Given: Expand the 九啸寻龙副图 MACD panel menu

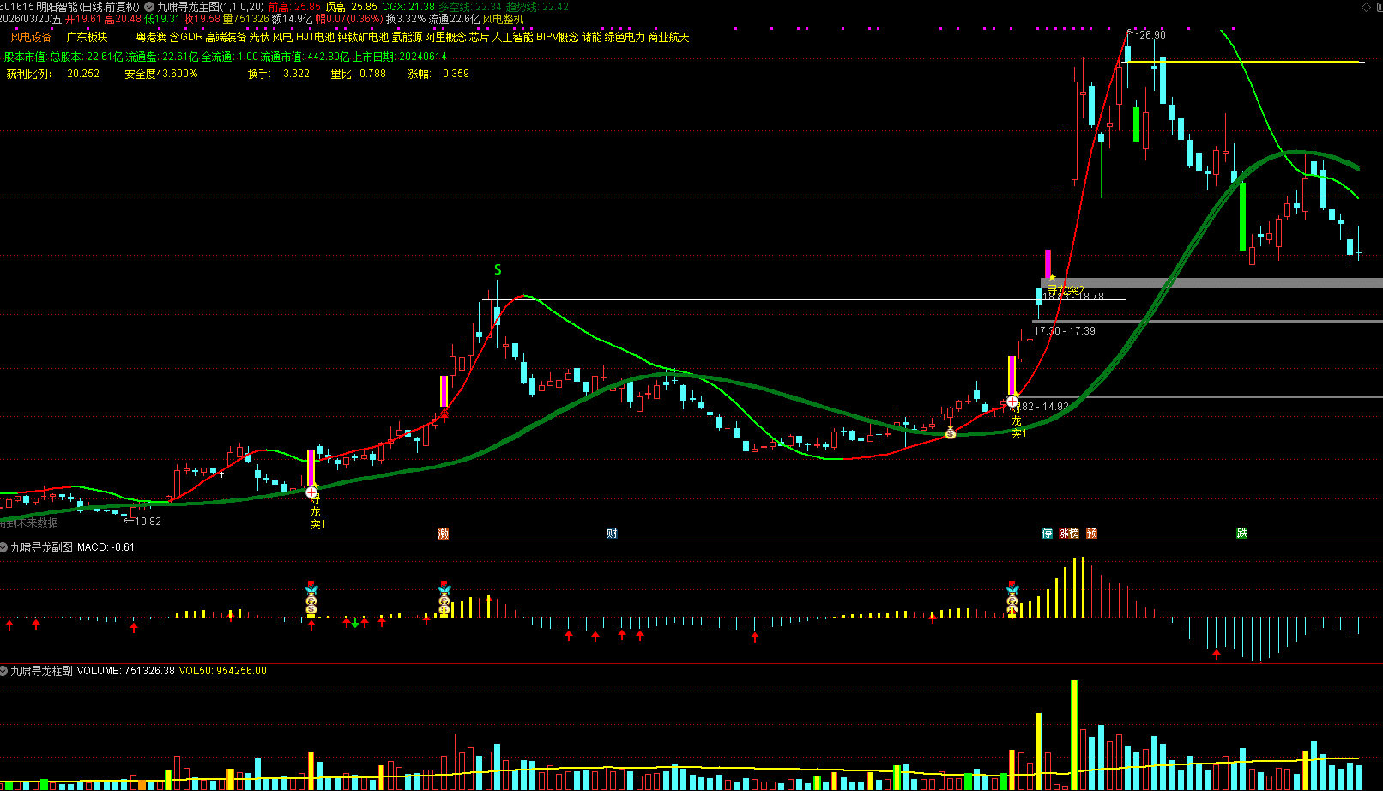Looking at the screenshot, I should coord(4,547).
